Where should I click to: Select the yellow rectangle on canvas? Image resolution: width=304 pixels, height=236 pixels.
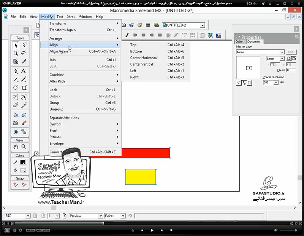click(x=141, y=177)
